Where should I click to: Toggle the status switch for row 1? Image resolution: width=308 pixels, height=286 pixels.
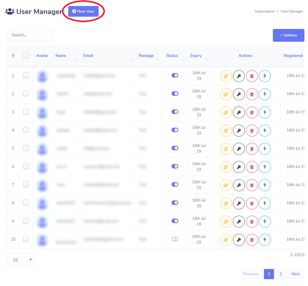[x=175, y=75]
